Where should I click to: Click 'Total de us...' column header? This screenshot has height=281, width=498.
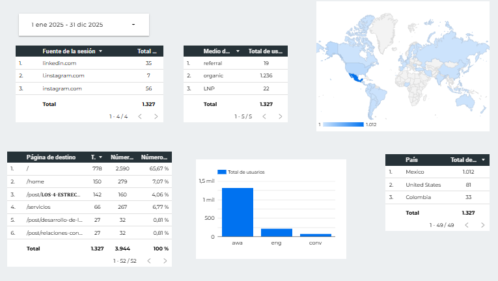[265, 51]
